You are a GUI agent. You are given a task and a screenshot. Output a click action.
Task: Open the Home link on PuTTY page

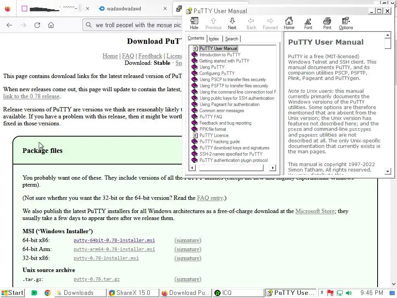point(110,56)
